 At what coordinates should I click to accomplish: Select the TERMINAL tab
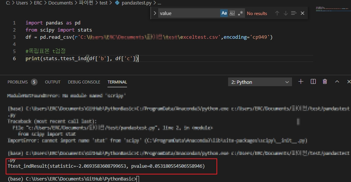(x=117, y=82)
